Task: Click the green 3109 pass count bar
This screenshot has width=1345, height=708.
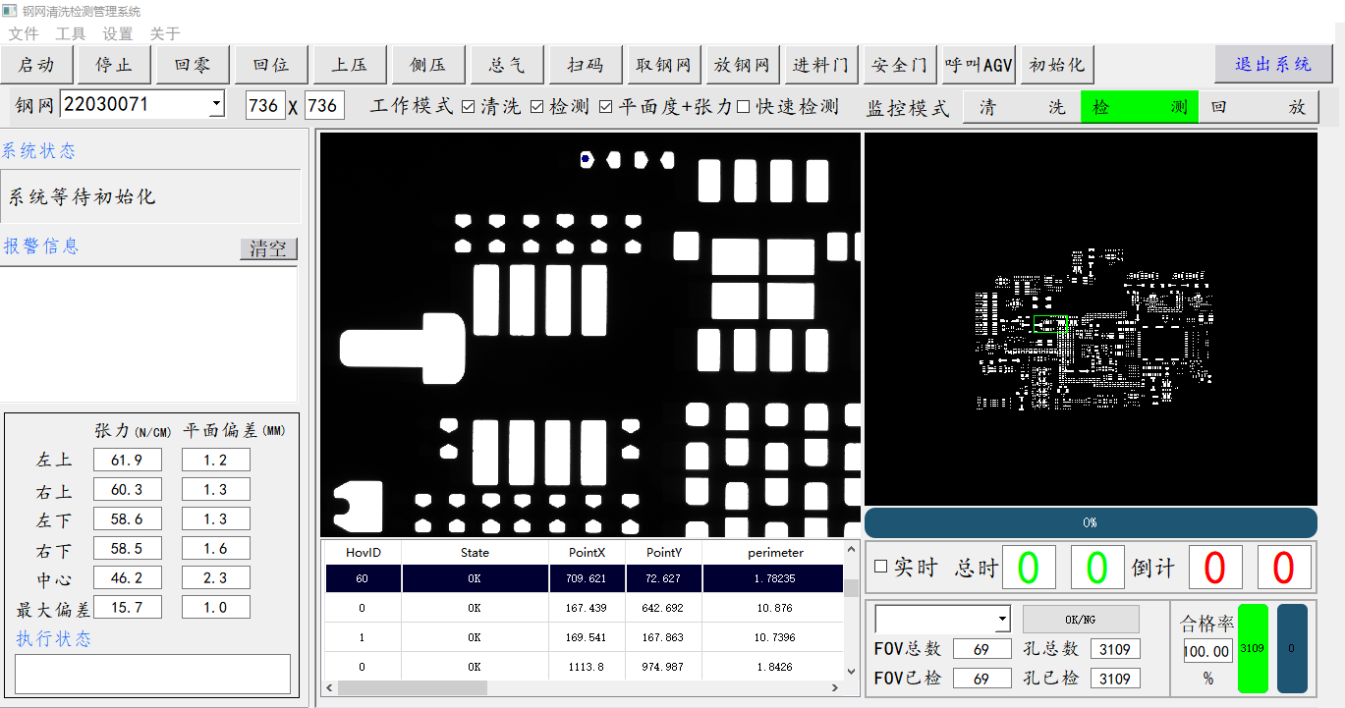Action: [x=1253, y=648]
